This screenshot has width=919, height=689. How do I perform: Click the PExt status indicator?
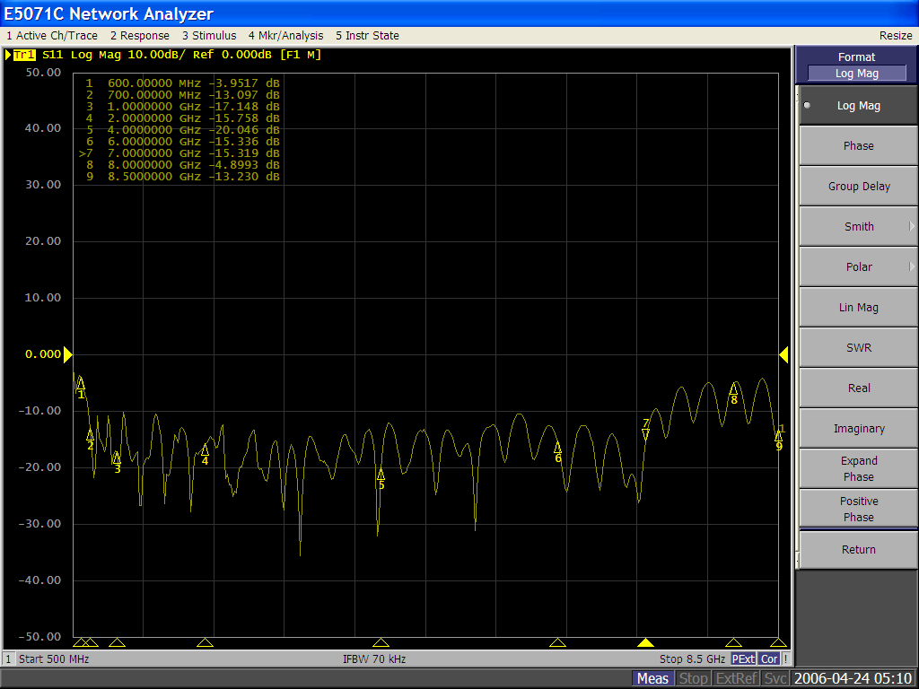pyautogui.click(x=743, y=659)
